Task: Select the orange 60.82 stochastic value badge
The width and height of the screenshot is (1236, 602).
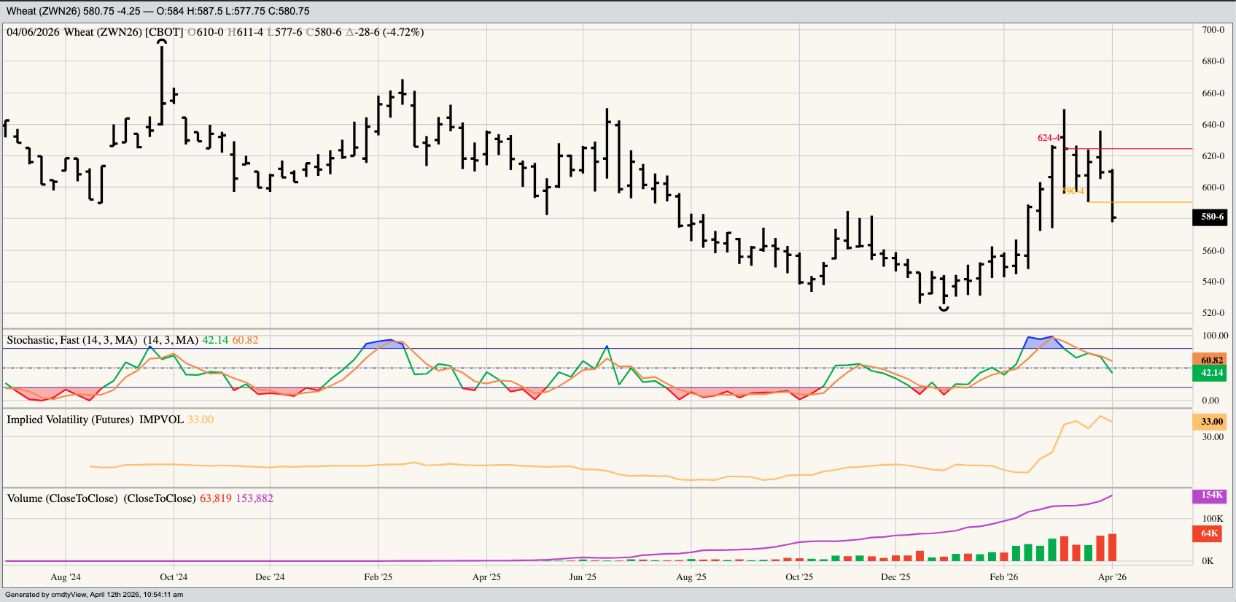Action: pyautogui.click(x=1211, y=360)
